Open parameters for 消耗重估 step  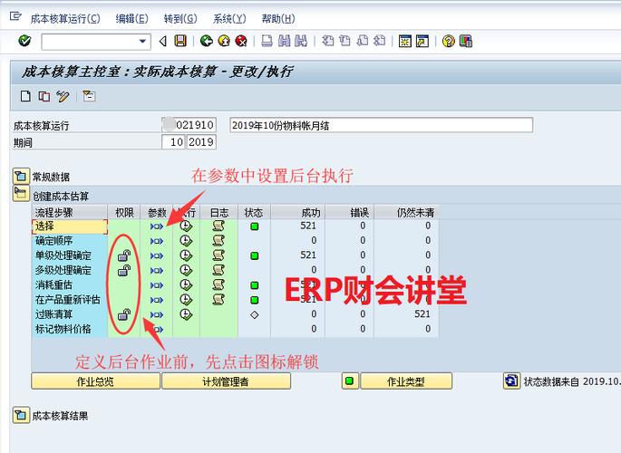coord(157,285)
